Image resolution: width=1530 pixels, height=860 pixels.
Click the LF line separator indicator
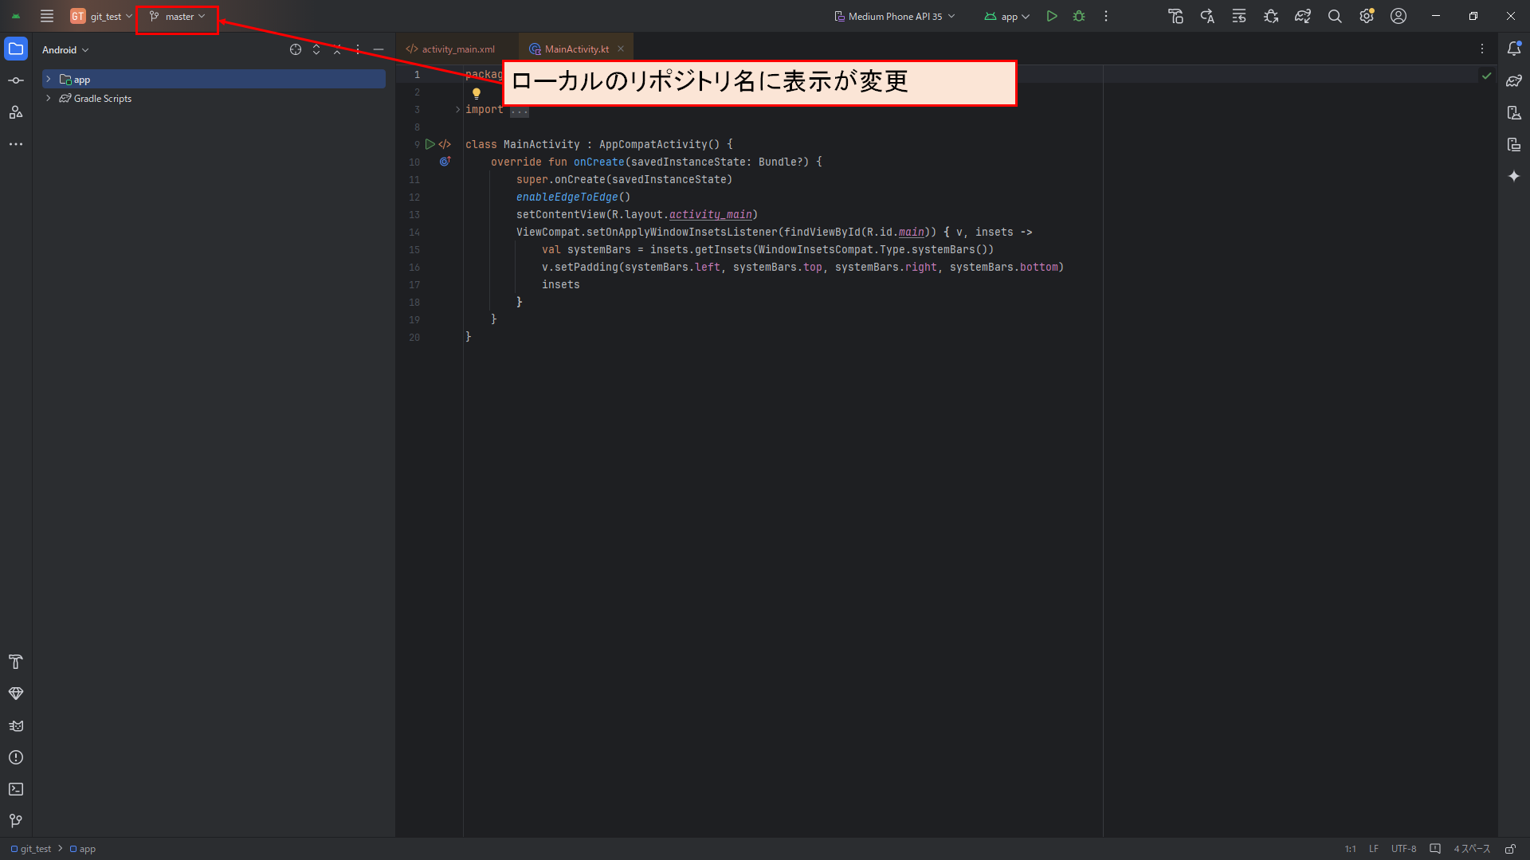[1374, 849]
